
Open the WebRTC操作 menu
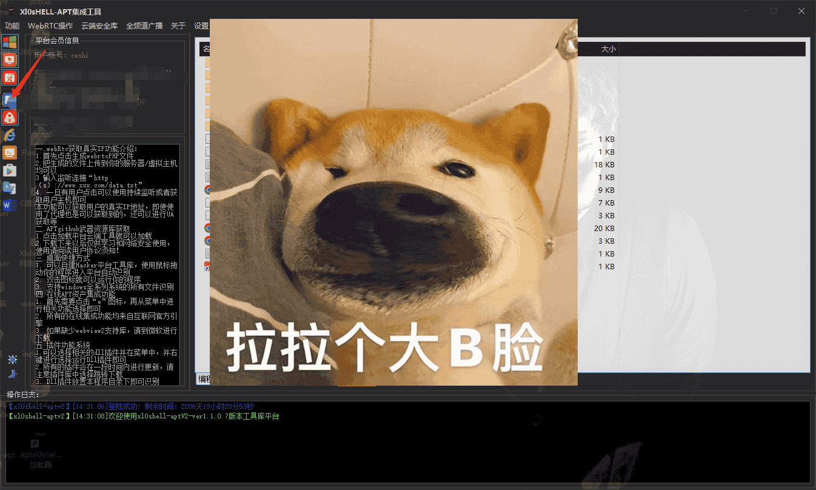pos(50,25)
